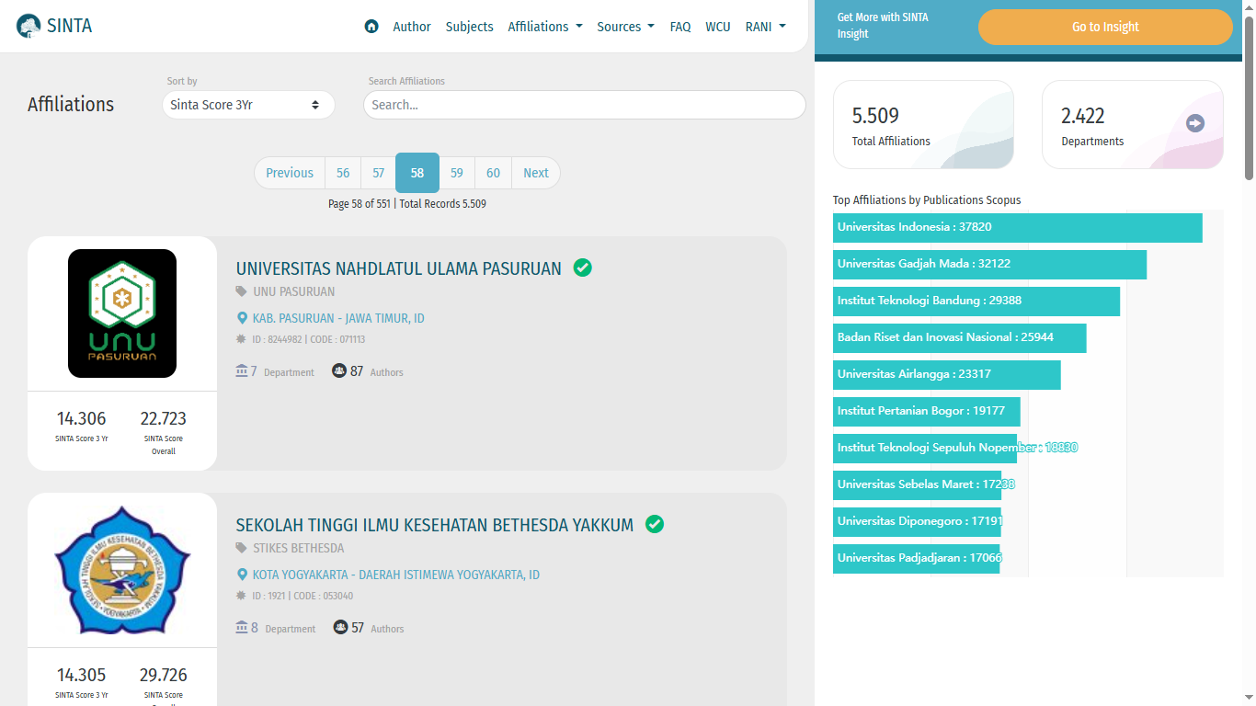Open the WCU page
The height and width of the screenshot is (706, 1256).
pos(718,27)
